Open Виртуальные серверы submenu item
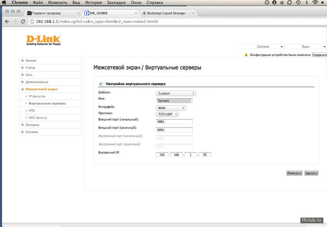The width and height of the screenshot is (327, 227). click(x=50, y=103)
